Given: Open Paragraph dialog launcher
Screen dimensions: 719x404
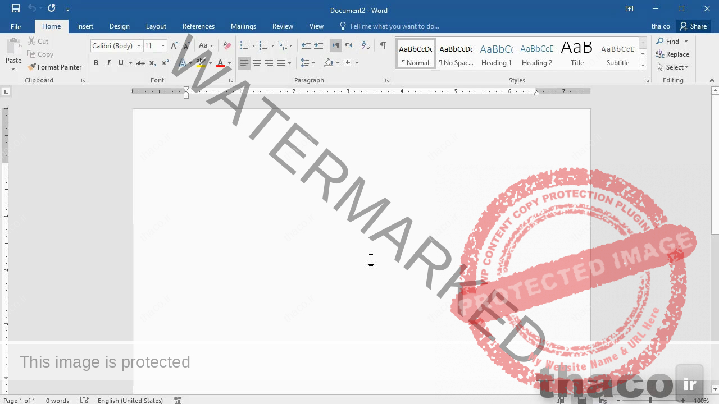Looking at the screenshot, I should click(387, 81).
